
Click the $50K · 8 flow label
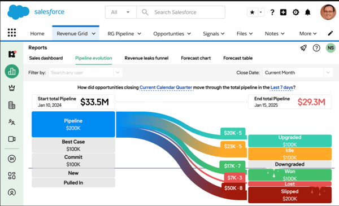click(233, 188)
